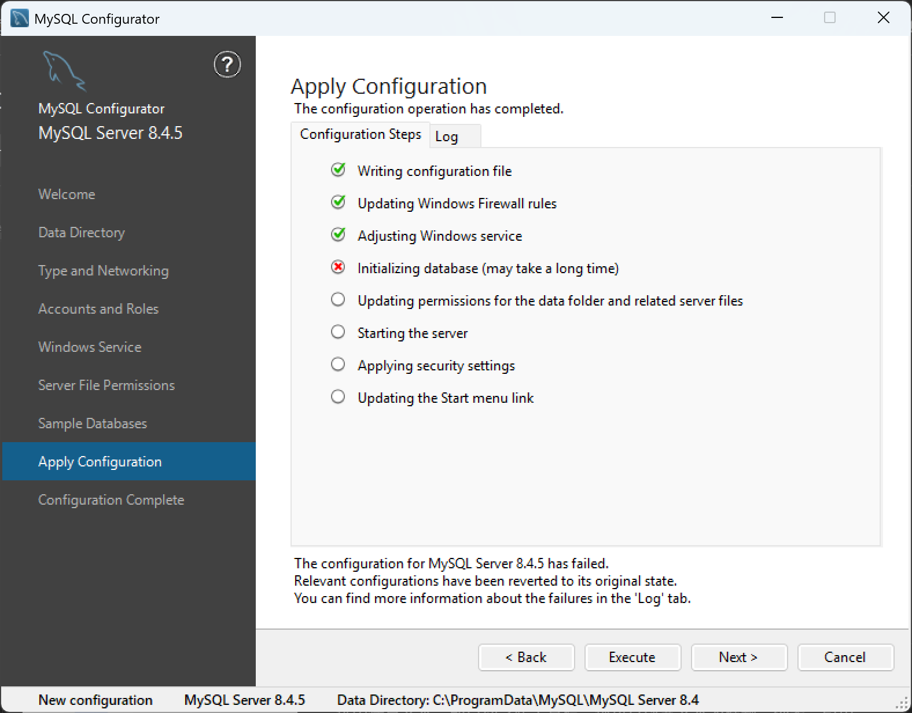This screenshot has width=912, height=713.
Task: Open Windows Service sidebar step
Action: [x=90, y=347]
